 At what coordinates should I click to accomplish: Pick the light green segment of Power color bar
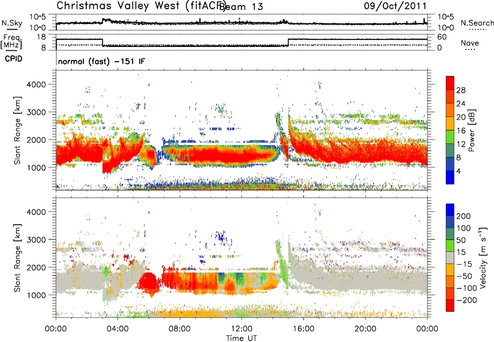click(450, 137)
